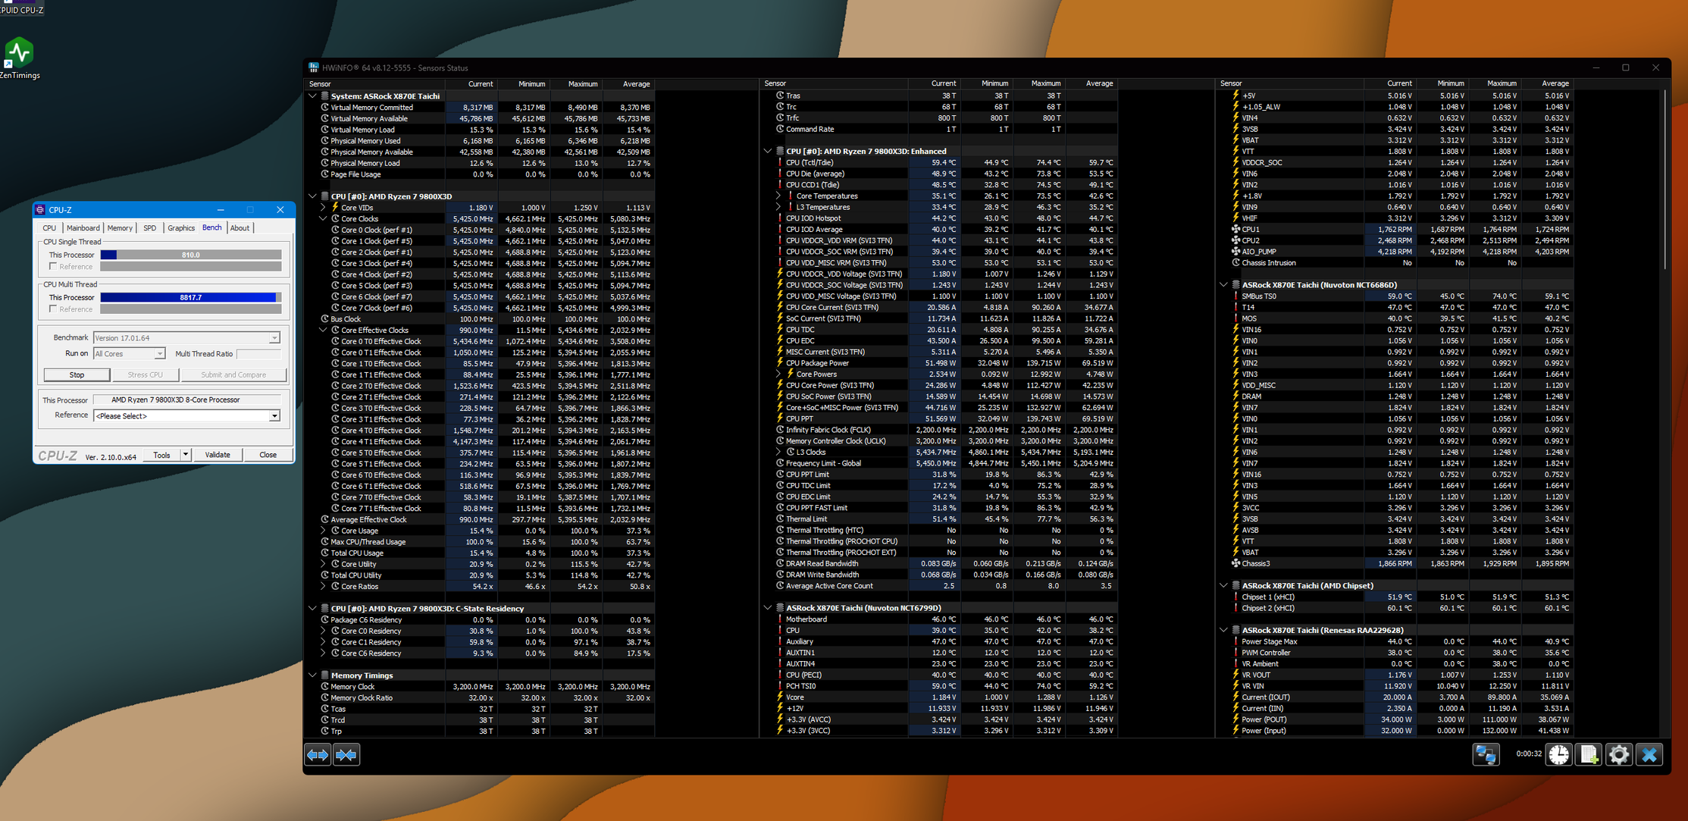Click the icon beside Chassis Intrusion

click(x=1235, y=263)
